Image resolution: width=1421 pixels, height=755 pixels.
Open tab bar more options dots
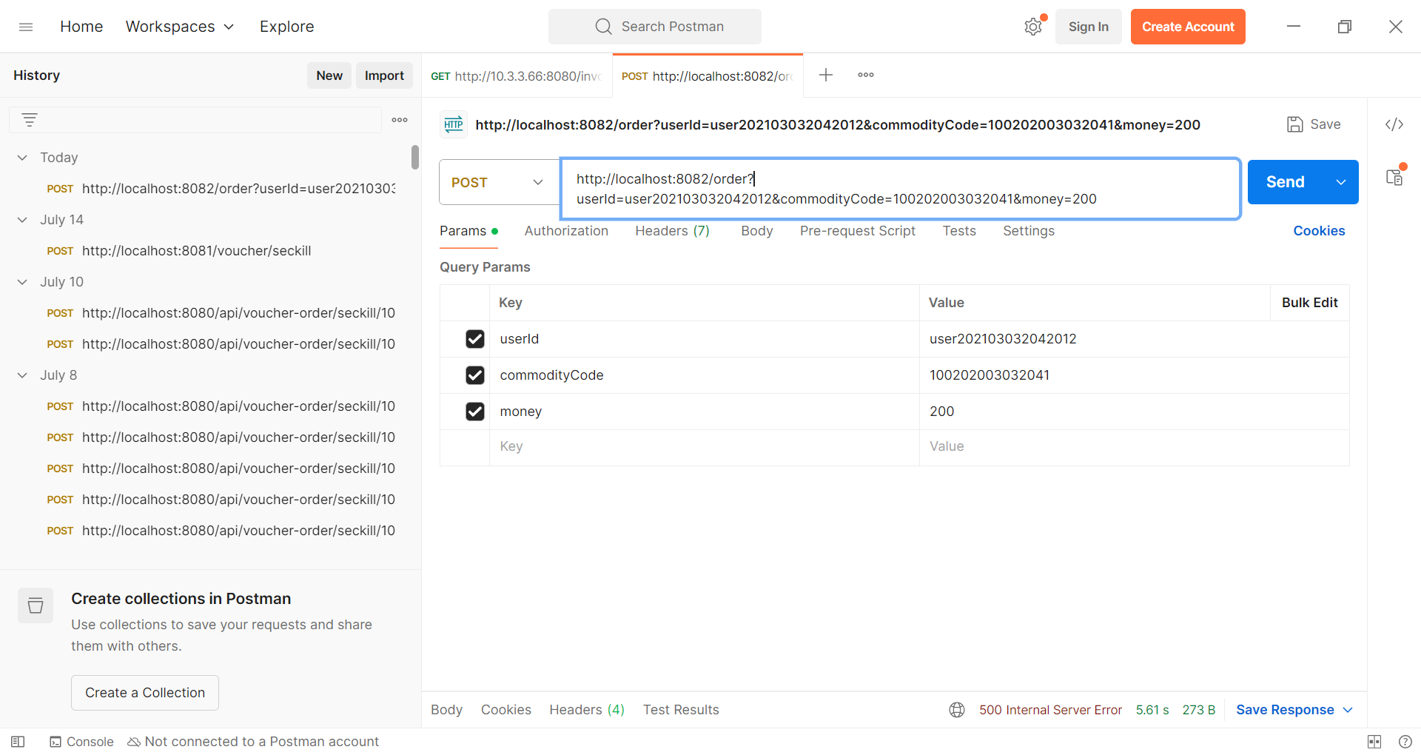point(866,75)
